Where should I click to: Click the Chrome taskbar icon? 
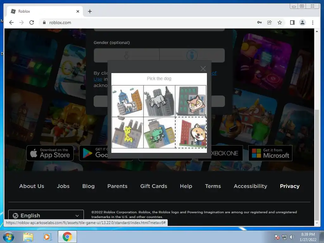coord(67,237)
